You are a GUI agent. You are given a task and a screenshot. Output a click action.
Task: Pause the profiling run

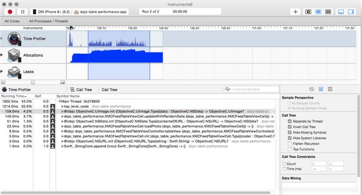(x=23, y=11)
